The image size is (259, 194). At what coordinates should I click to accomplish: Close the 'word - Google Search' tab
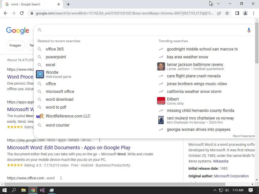coord(59,4)
